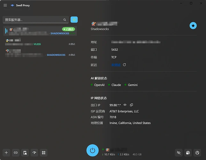
Task: Click the Swell Proxy app logo
Action: click(12, 5)
